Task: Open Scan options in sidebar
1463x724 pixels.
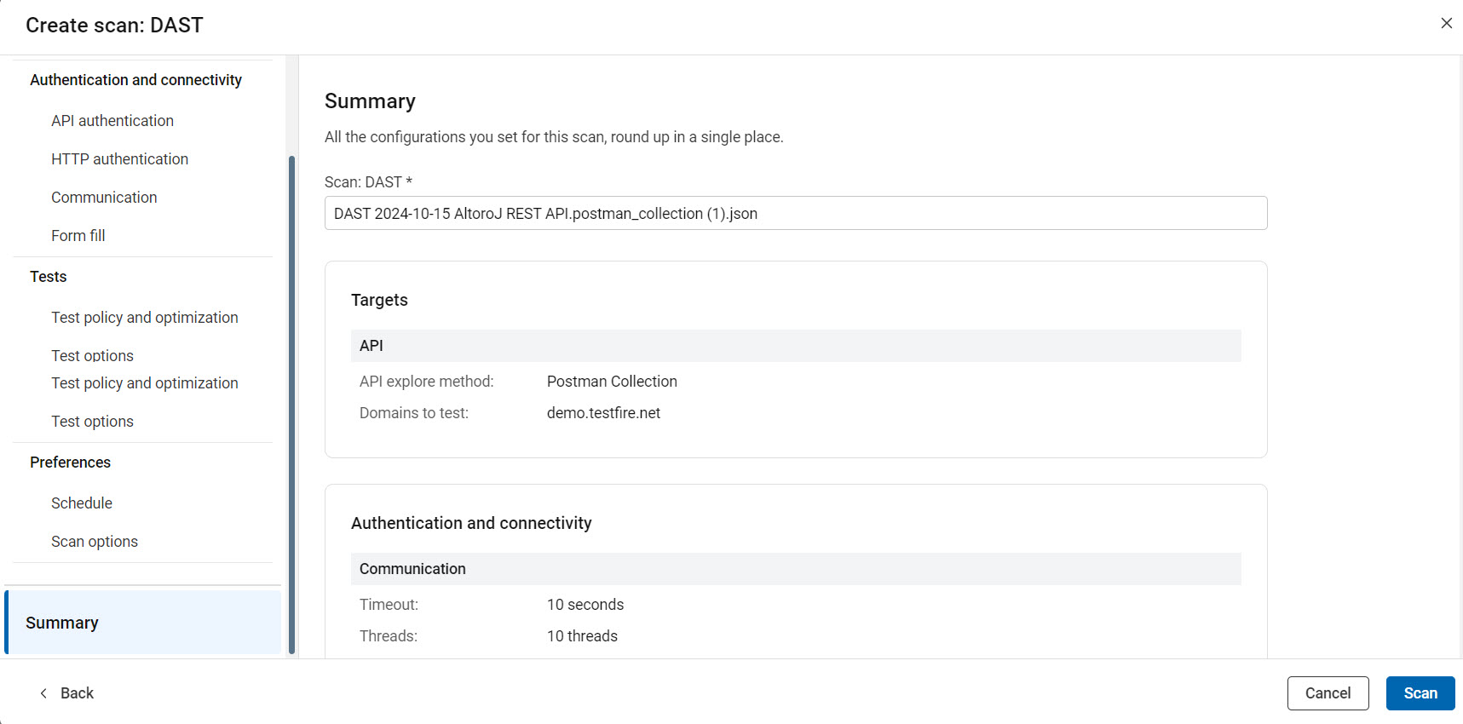Action: coord(95,542)
